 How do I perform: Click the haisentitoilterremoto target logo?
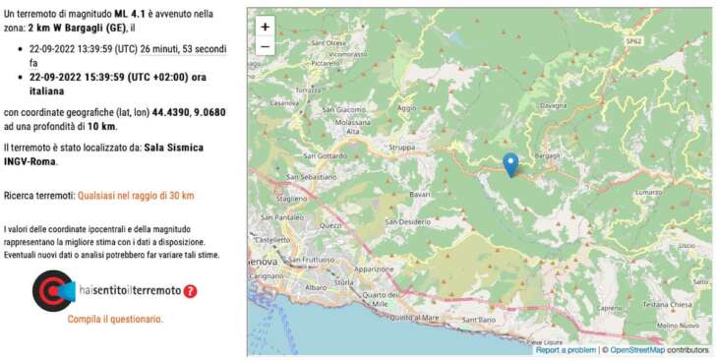point(54,290)
